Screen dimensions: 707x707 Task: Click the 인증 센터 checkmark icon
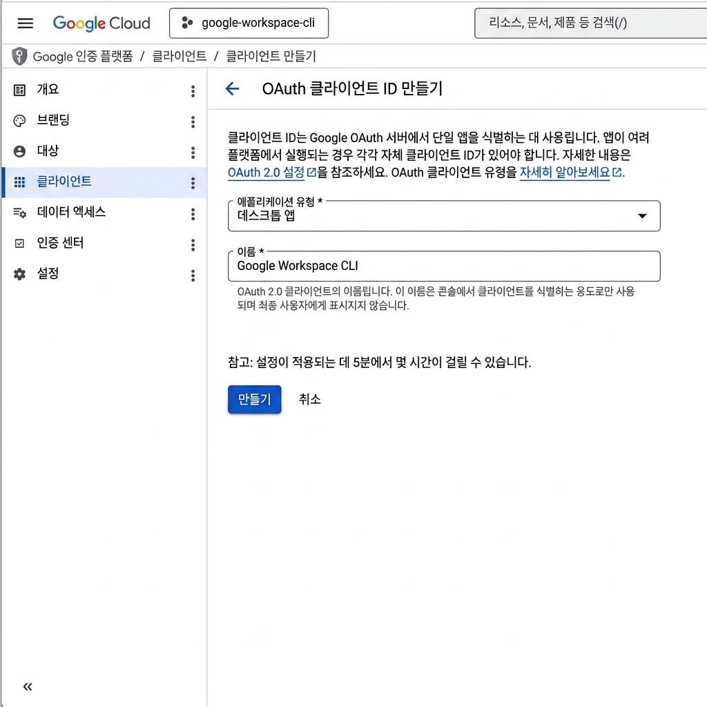(x=19, y=244)
